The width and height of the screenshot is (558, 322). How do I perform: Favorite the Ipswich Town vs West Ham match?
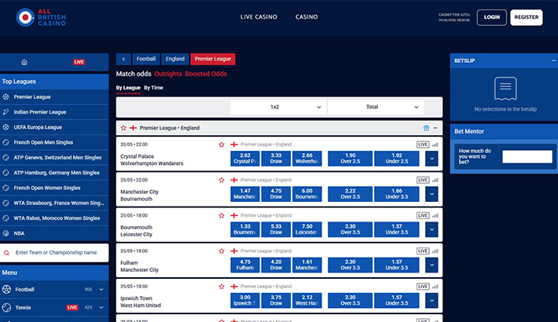coord(222,287)
